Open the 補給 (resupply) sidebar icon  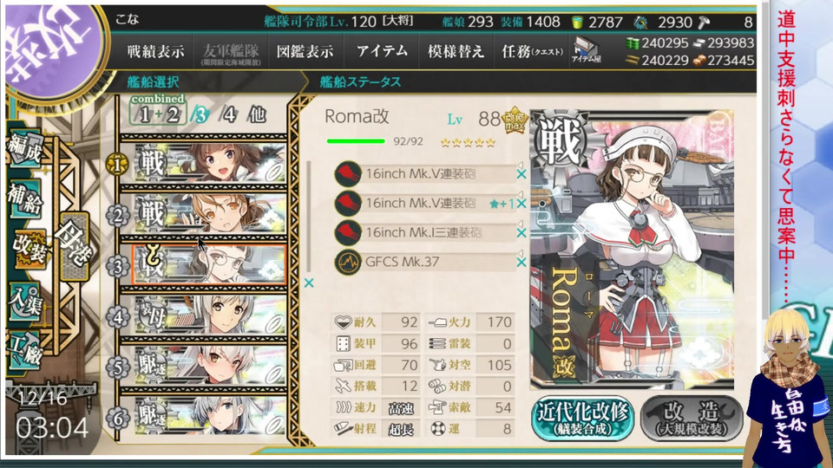tap(24, 199)
